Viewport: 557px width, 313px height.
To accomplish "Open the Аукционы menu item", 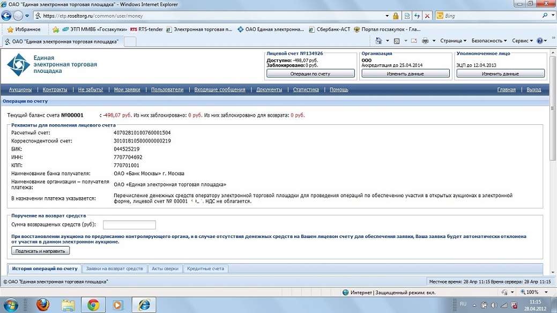I will pyautogui.click(x=19, y=90).
